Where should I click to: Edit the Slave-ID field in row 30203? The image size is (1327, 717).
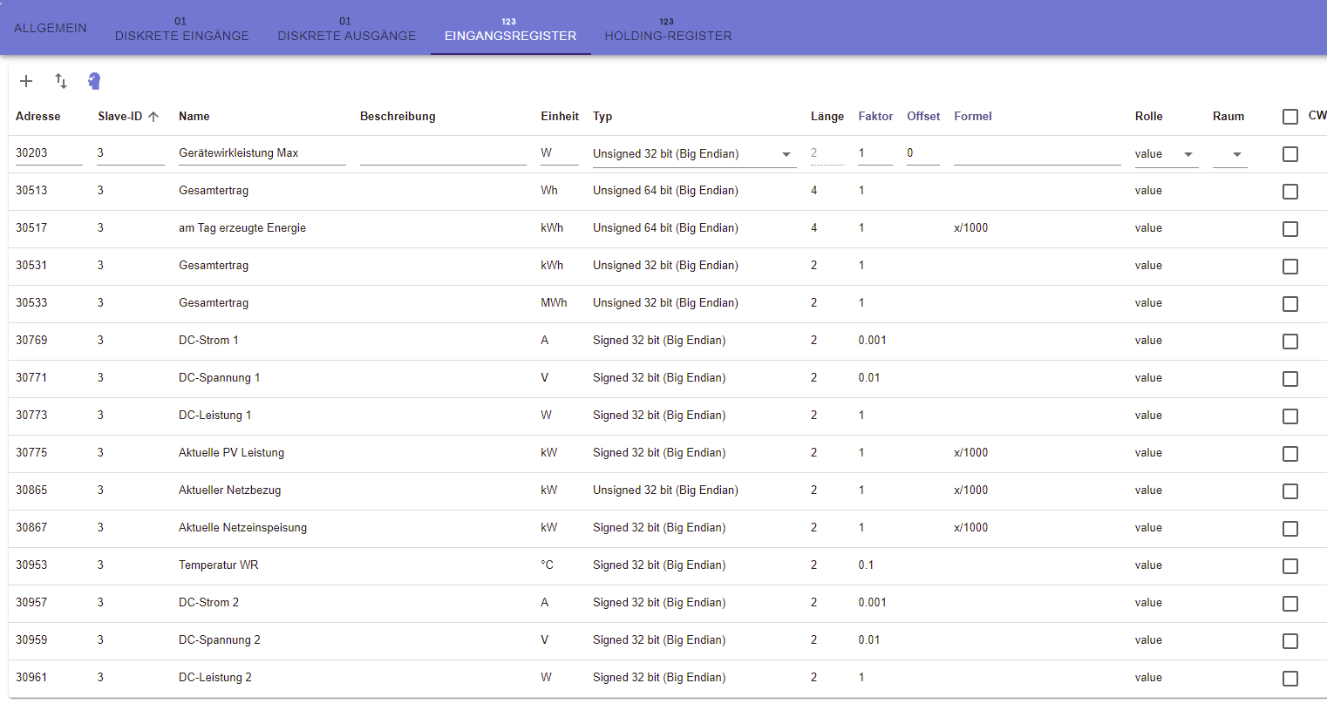pos(131,153)
